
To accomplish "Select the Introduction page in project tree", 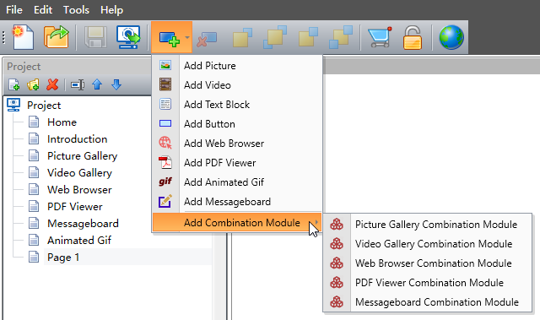I will [77, 138].
